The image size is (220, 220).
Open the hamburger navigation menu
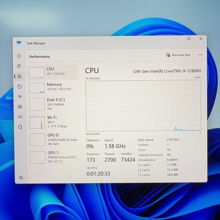pyautogui.click(x=19, y=56)
